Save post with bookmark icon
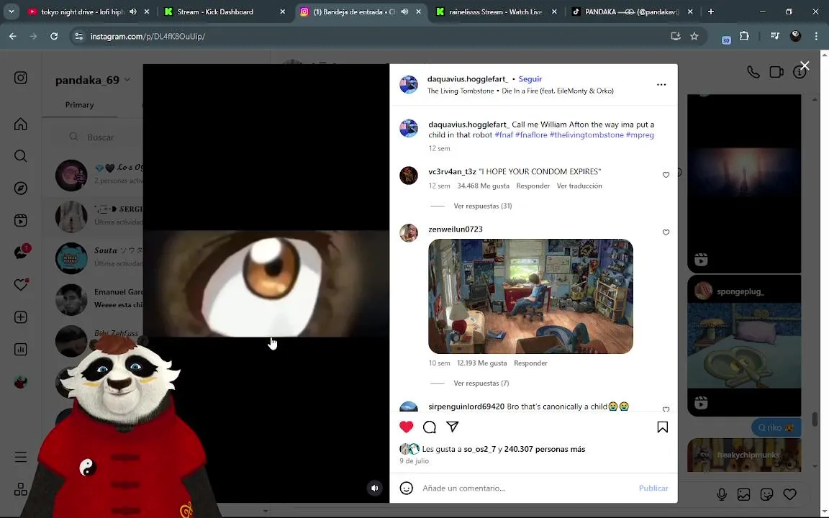829x518 pixels. pyautogui.click(x=663, y=427)
